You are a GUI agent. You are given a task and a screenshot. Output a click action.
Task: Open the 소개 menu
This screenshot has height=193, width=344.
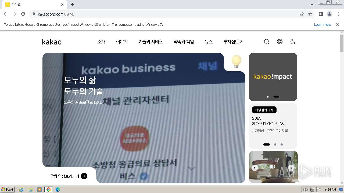tap(101, 42)
